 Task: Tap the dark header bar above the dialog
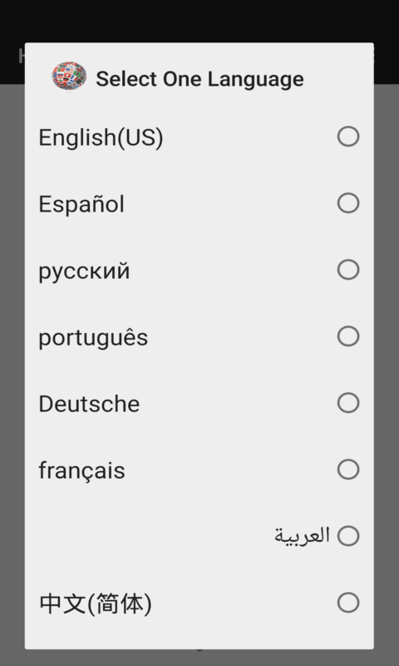point(199,20)
